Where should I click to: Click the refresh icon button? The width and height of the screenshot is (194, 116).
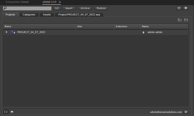click(179, 8)
